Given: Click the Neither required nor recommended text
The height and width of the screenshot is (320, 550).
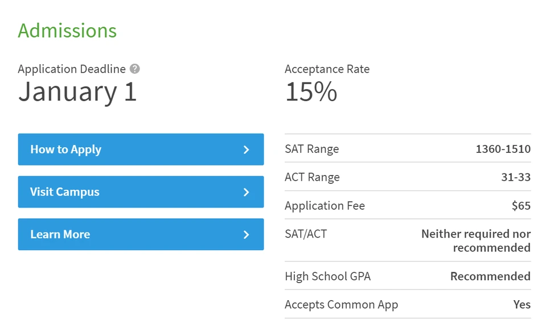Looking at the screenshot, I should click(475, 240).
